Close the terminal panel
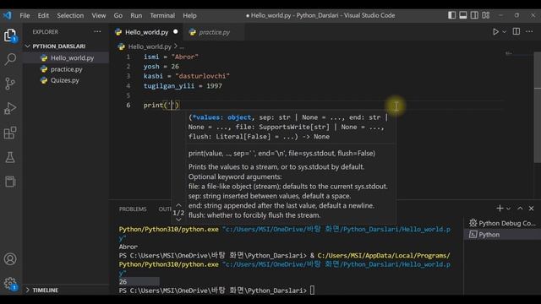541x304 pixels. click(x=532, y=209)
